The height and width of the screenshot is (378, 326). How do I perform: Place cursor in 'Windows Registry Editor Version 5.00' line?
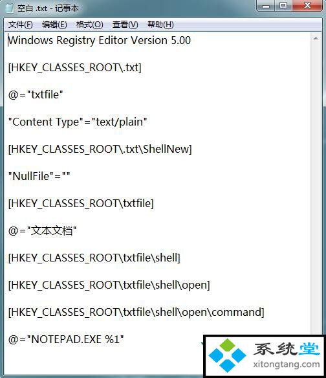tap(99, 40)
